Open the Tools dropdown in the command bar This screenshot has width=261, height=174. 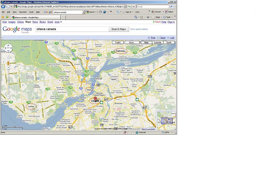pyautogui.click(x=168, y=17)
